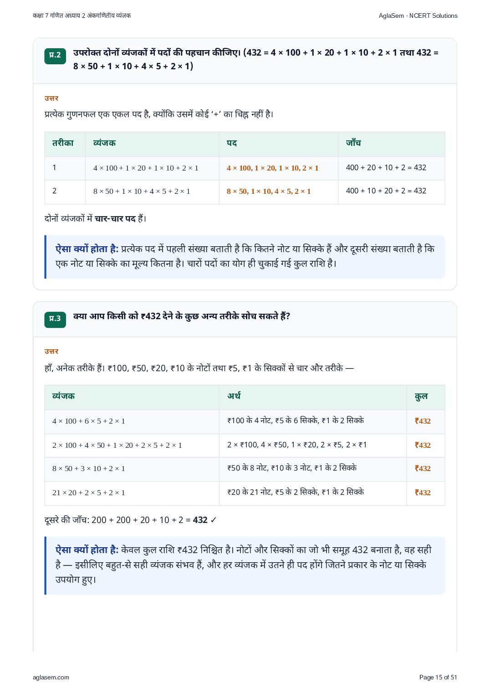
Task: Click the AglaSem · NCERT Solutions header text
Action: (418, 16)
